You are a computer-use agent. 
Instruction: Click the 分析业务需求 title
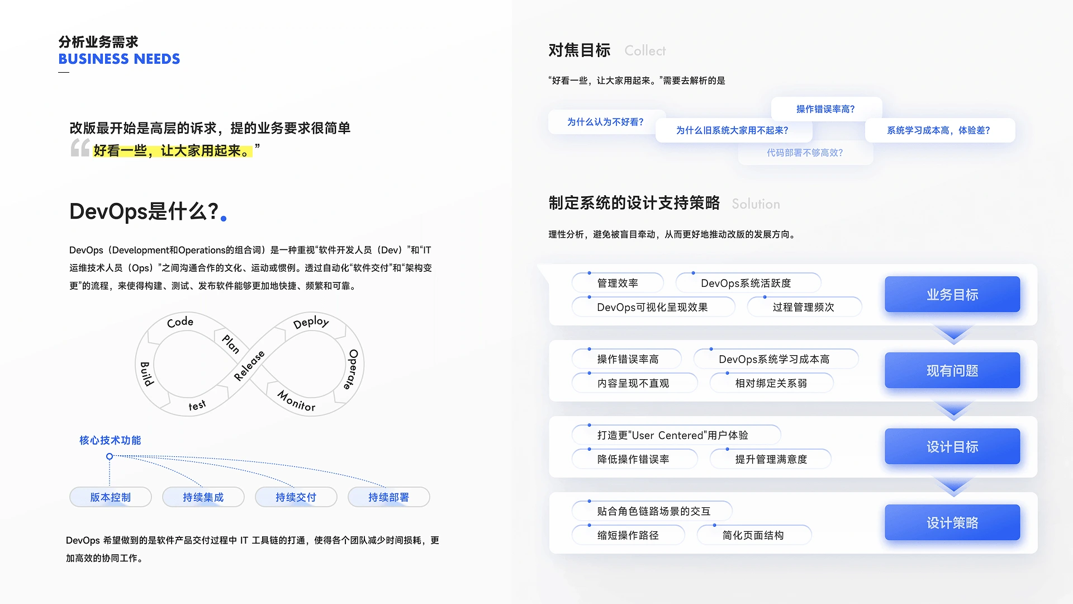pos(98,42)
